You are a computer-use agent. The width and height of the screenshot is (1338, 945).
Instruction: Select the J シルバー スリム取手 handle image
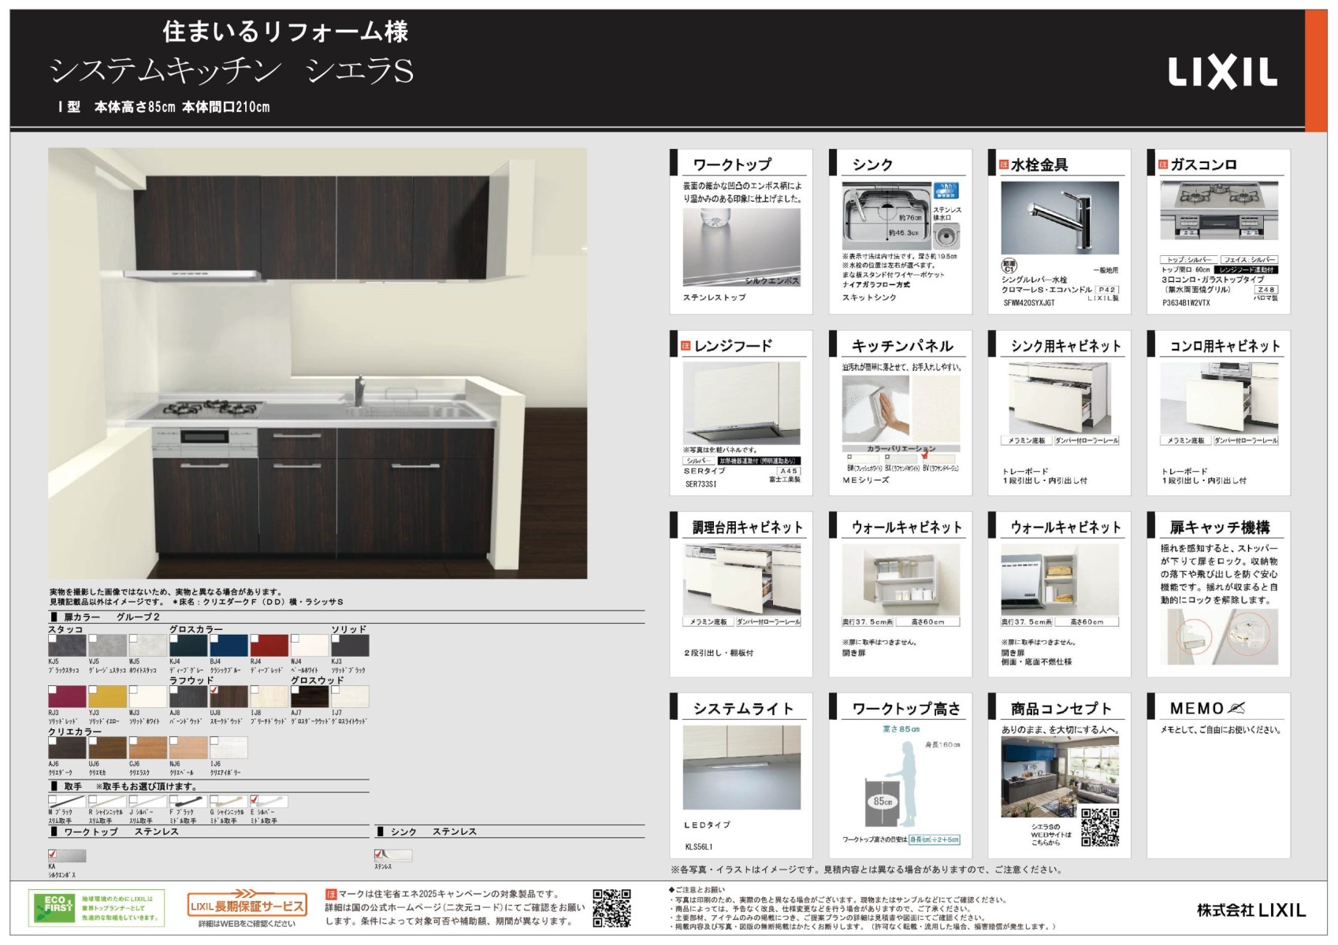pos(148,802)
